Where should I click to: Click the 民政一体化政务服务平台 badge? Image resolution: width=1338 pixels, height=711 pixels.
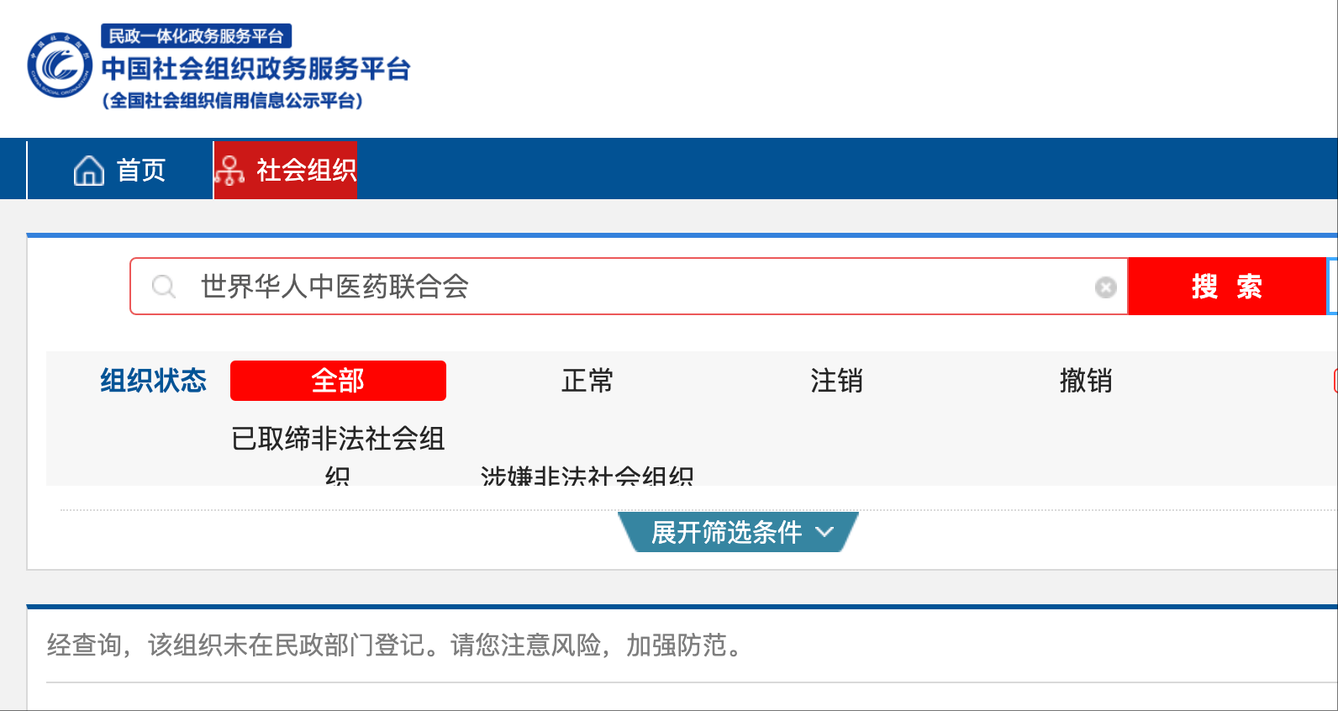click(197, 36)
